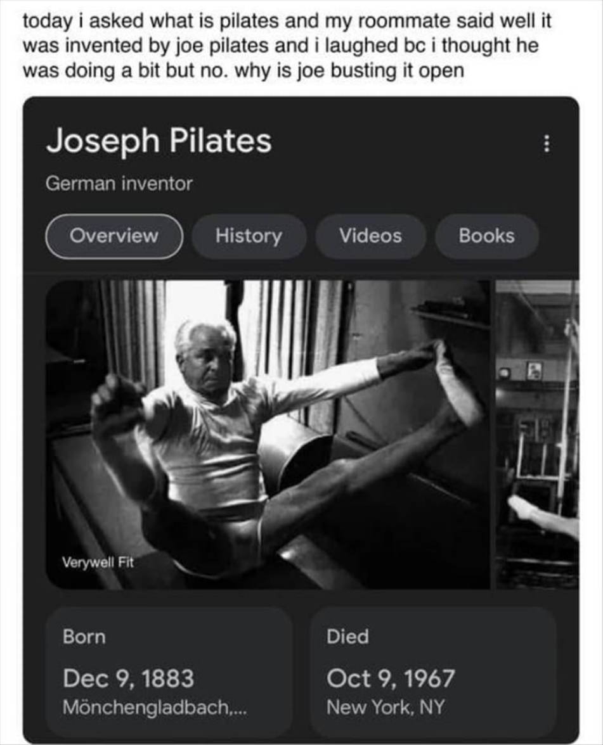Image resolution: width=603 pixels, height=745 pixels.
Task: Go to the Books tab
Action: [486, 236]
